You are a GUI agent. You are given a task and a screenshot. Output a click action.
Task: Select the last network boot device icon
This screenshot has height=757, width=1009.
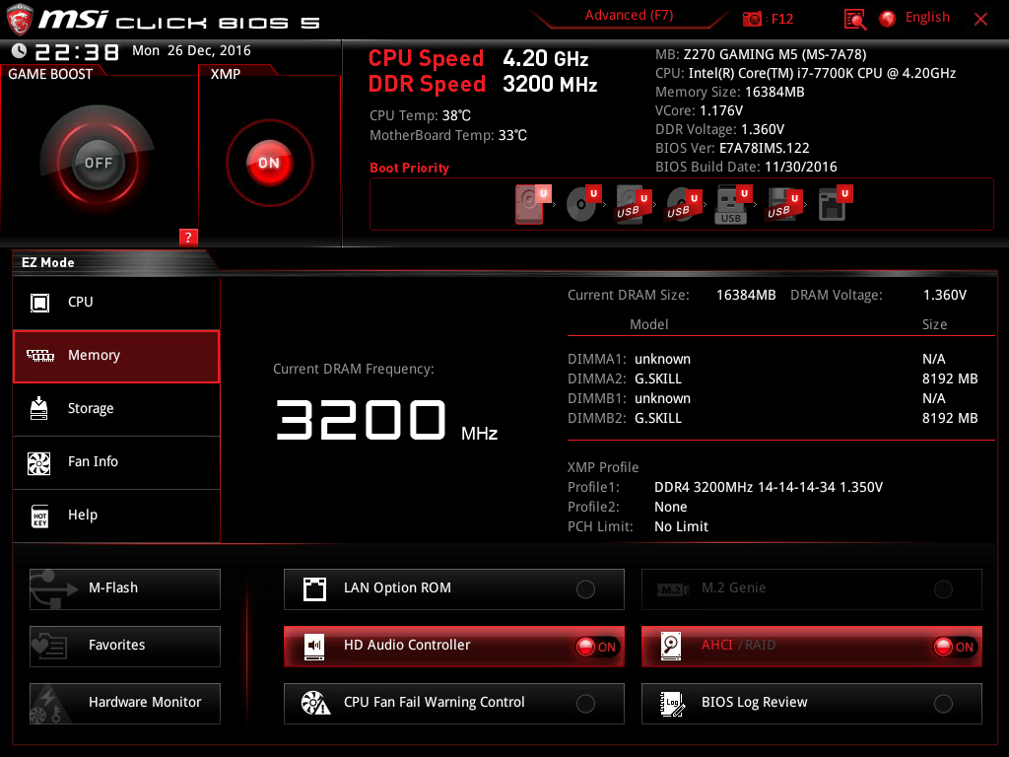(x=835, y=204)
